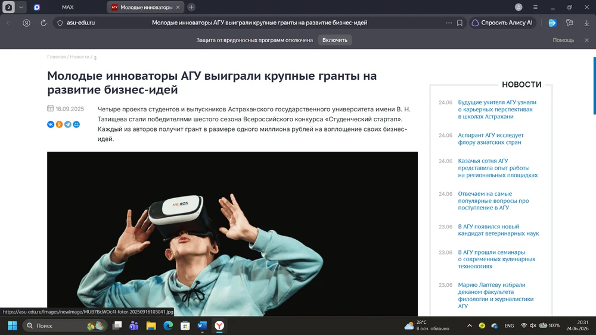Enable malware protection with Включить
The height and width of the screenshot is (335, 596).
(335, 40)
